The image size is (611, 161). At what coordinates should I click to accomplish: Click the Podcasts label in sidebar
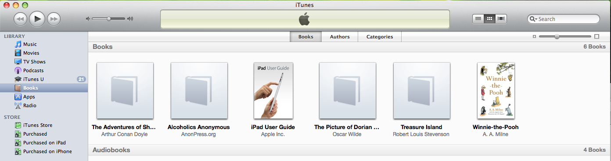[33, 70]
